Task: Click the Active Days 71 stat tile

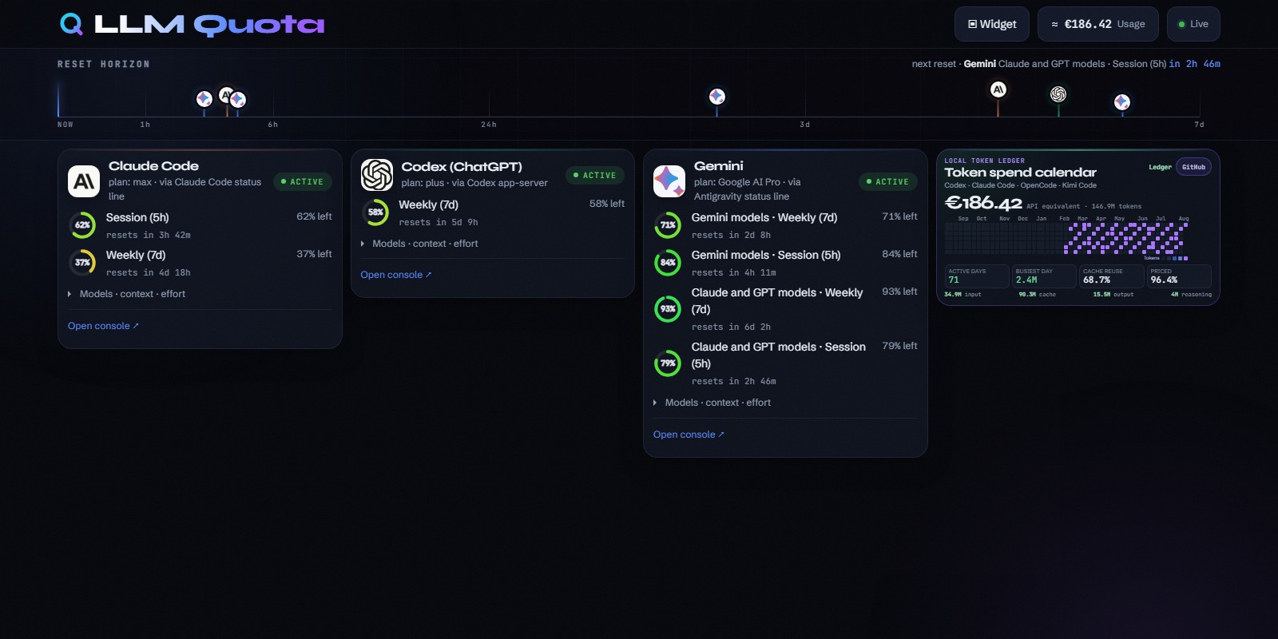Action: pyautogui.click(x=977, y=276)
